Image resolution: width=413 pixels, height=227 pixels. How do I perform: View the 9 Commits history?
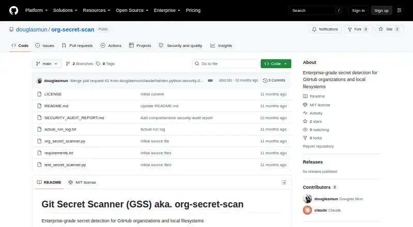(x=274, y=80)
